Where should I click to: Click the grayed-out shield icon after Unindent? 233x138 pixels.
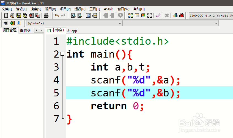pyautogui.click(x=120, y=15)
